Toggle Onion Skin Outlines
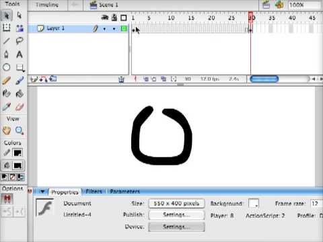 [x=154, y=79]
